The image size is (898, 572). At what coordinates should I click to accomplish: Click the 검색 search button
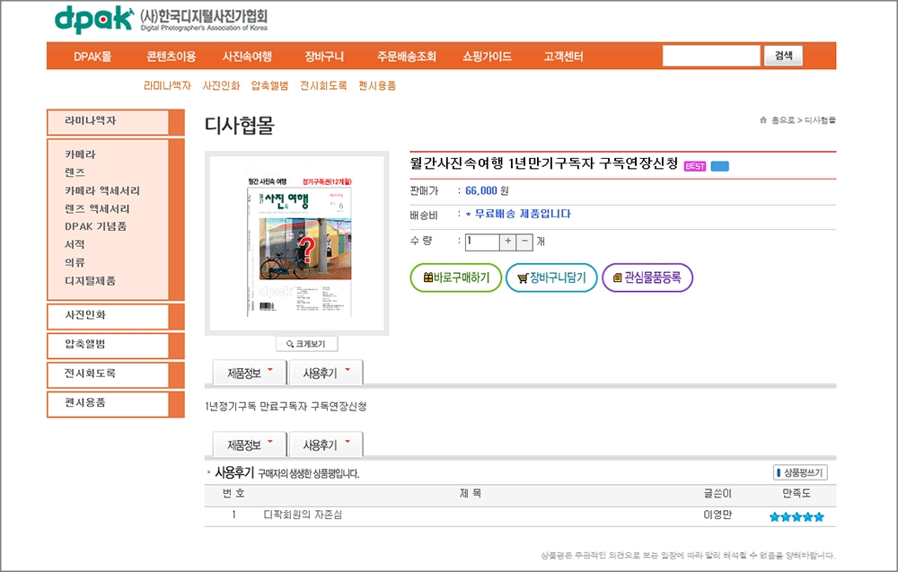[x=783, y=56]
